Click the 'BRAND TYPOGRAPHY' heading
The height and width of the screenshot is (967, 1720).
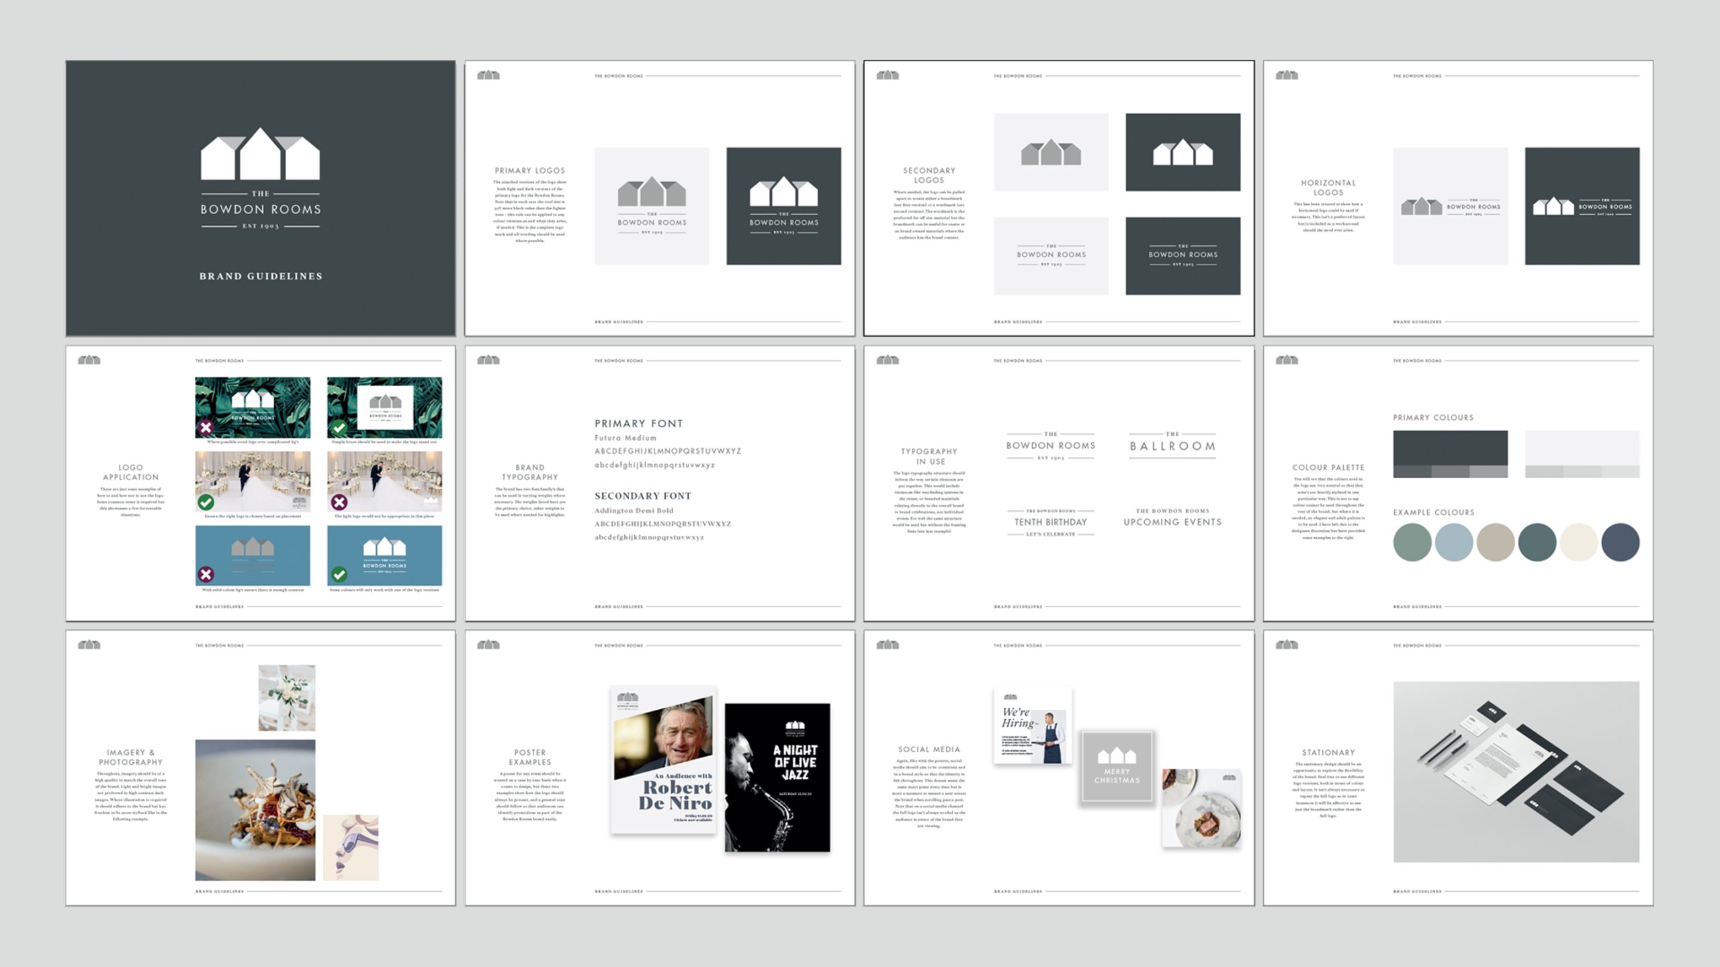coord(530,472)
